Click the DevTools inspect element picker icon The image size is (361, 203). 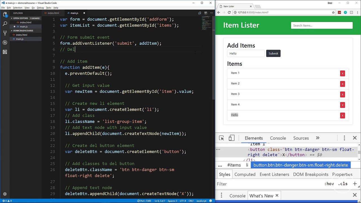[221, 138]
